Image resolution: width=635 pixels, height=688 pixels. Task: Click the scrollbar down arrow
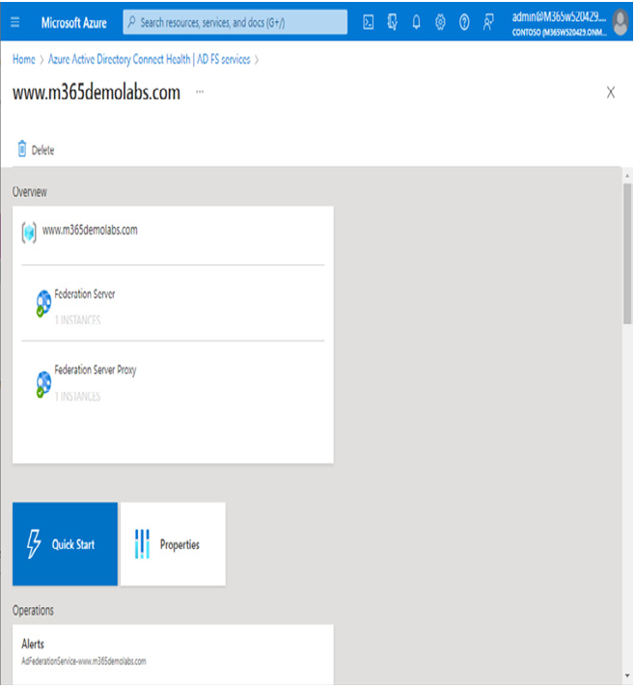pyautogui.click(x=627, y=676)
